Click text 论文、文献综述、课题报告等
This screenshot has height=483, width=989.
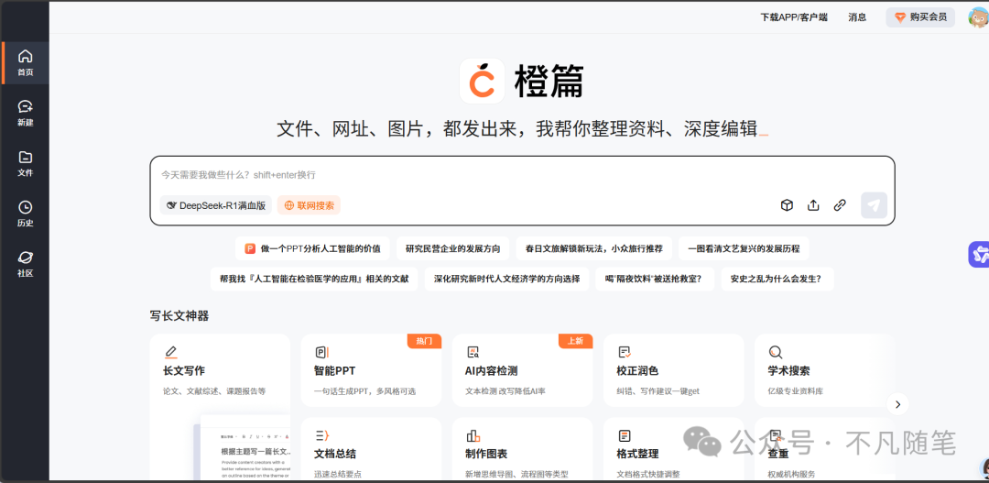coord(213,391)
